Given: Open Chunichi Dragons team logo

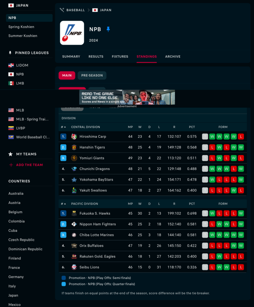Looking at the screenshot, I should (74, 169).
